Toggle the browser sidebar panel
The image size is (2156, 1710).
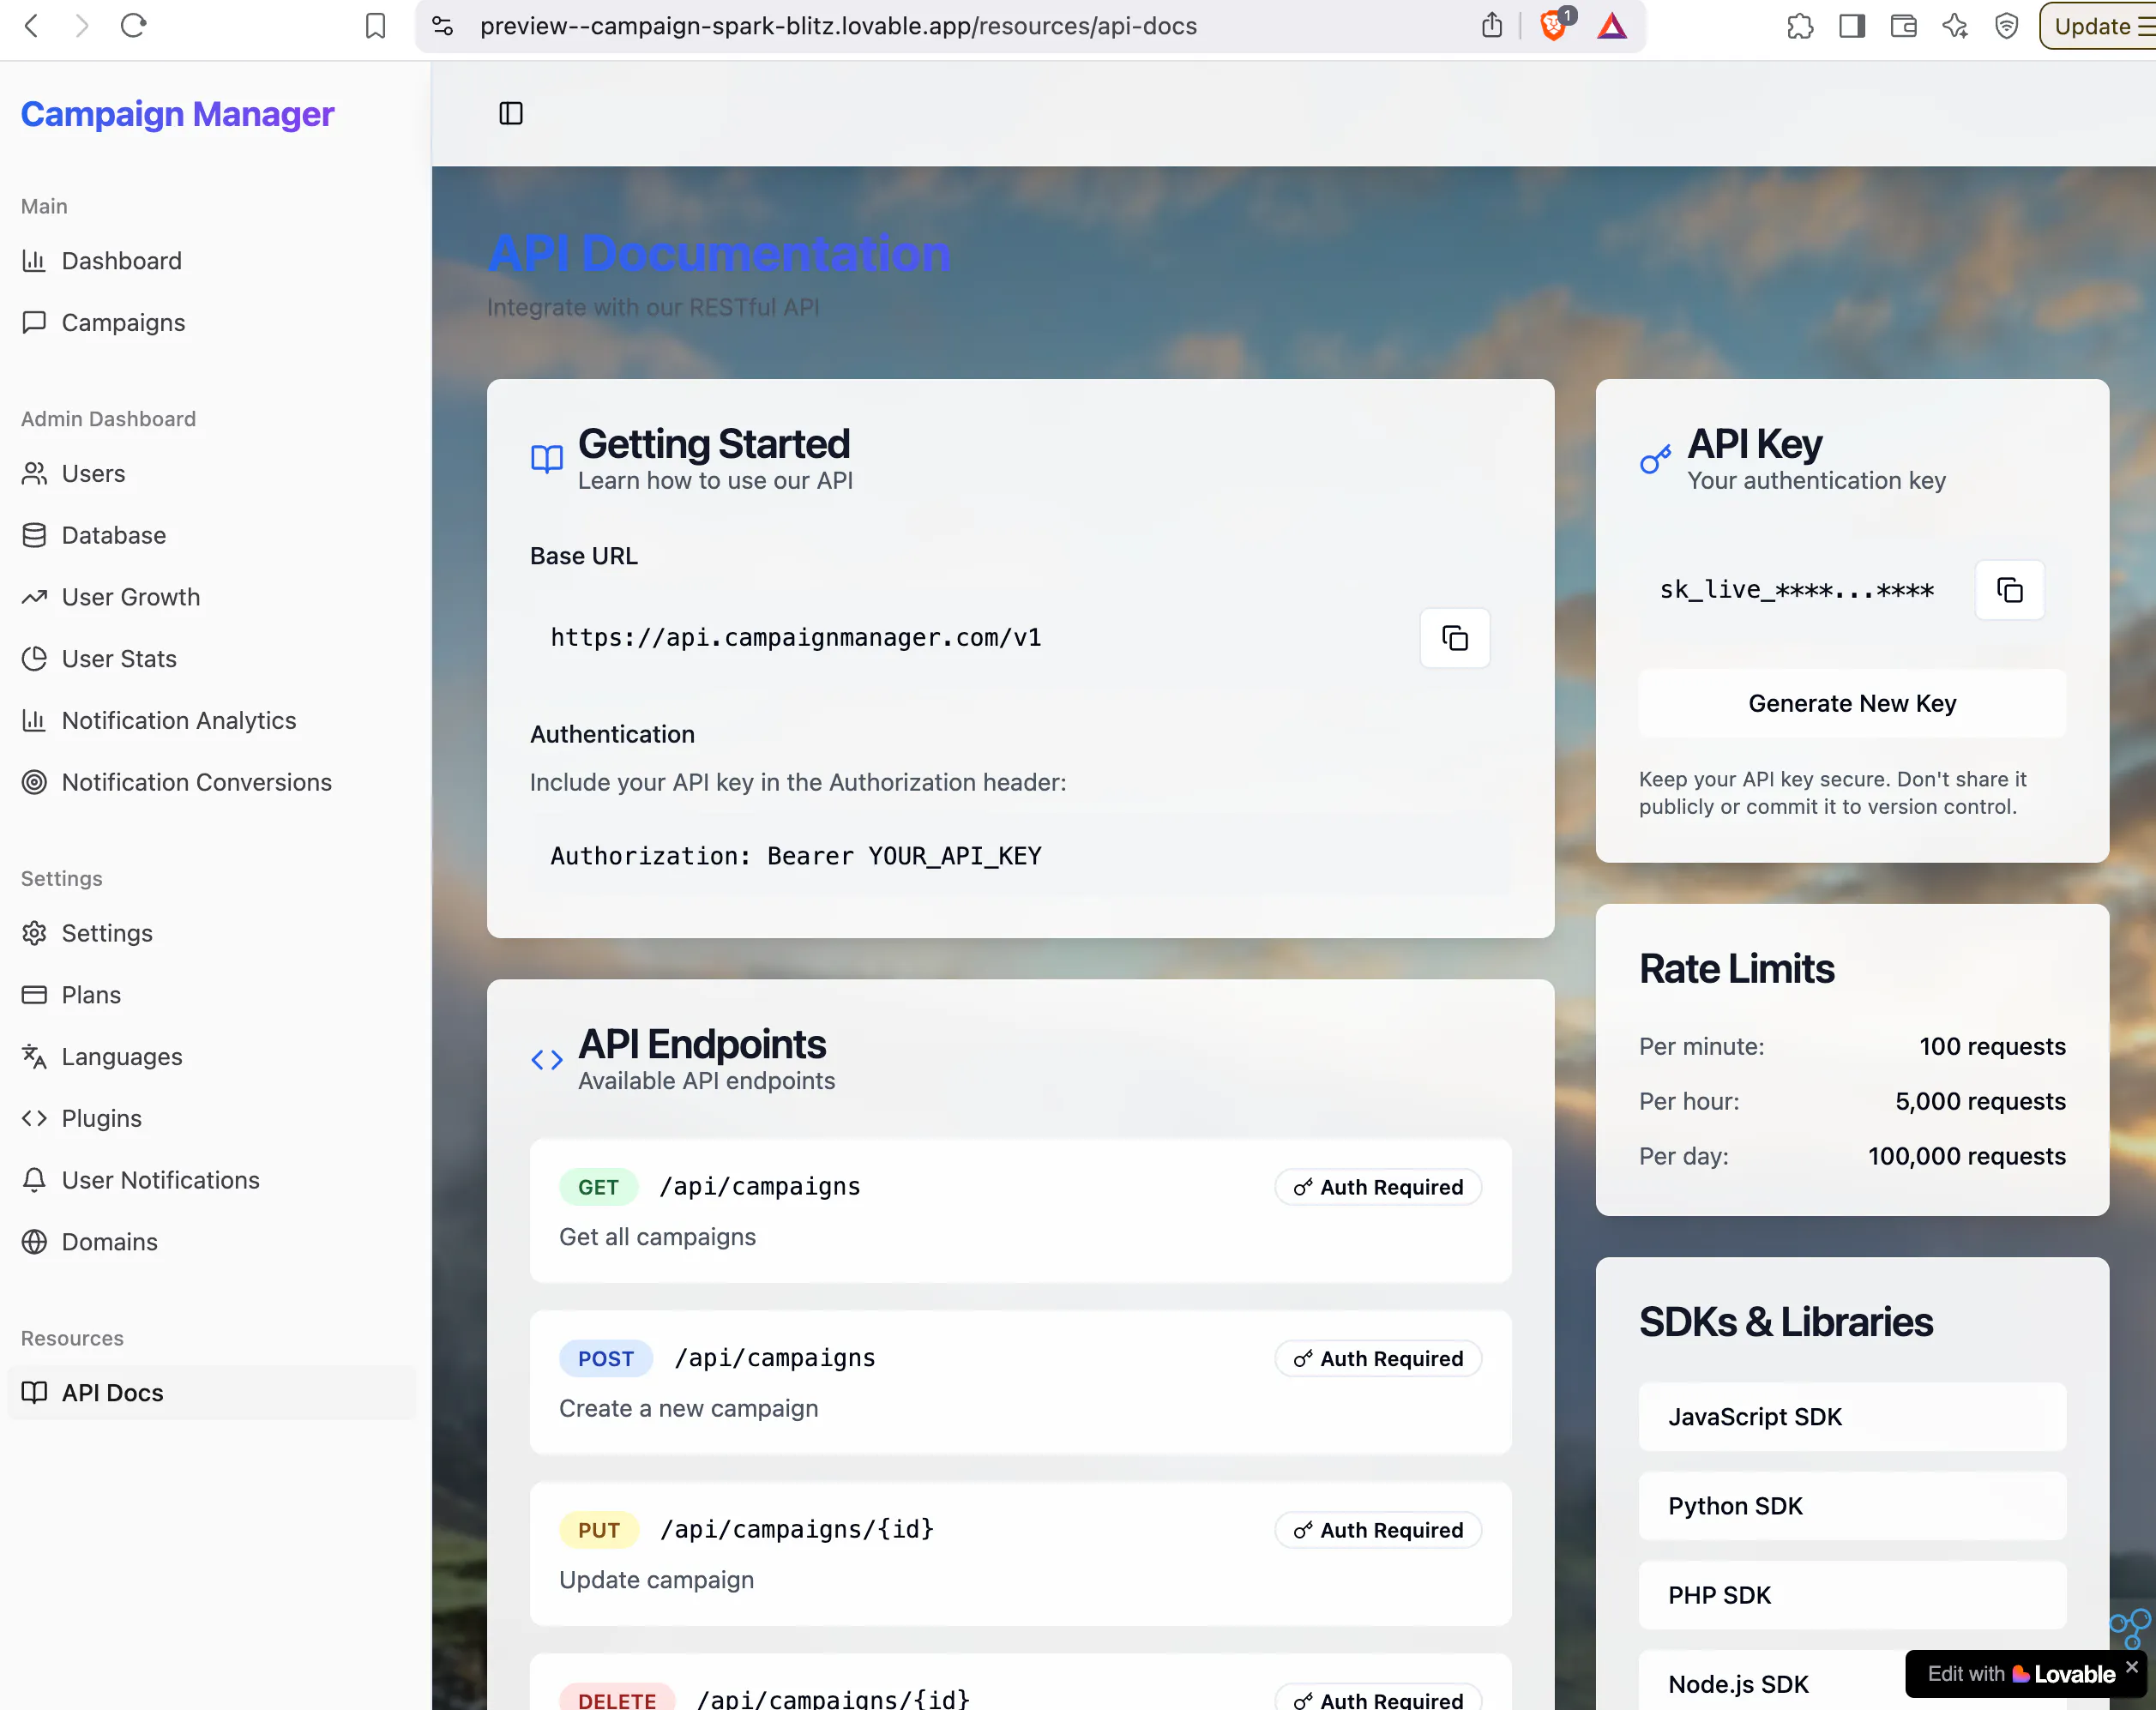click(x=1851, y=26)
